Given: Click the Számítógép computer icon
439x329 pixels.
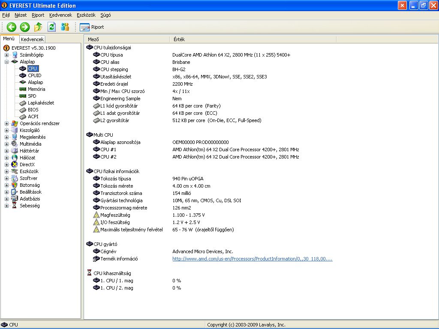Looking at the screenshot, I should coord(15,55).
